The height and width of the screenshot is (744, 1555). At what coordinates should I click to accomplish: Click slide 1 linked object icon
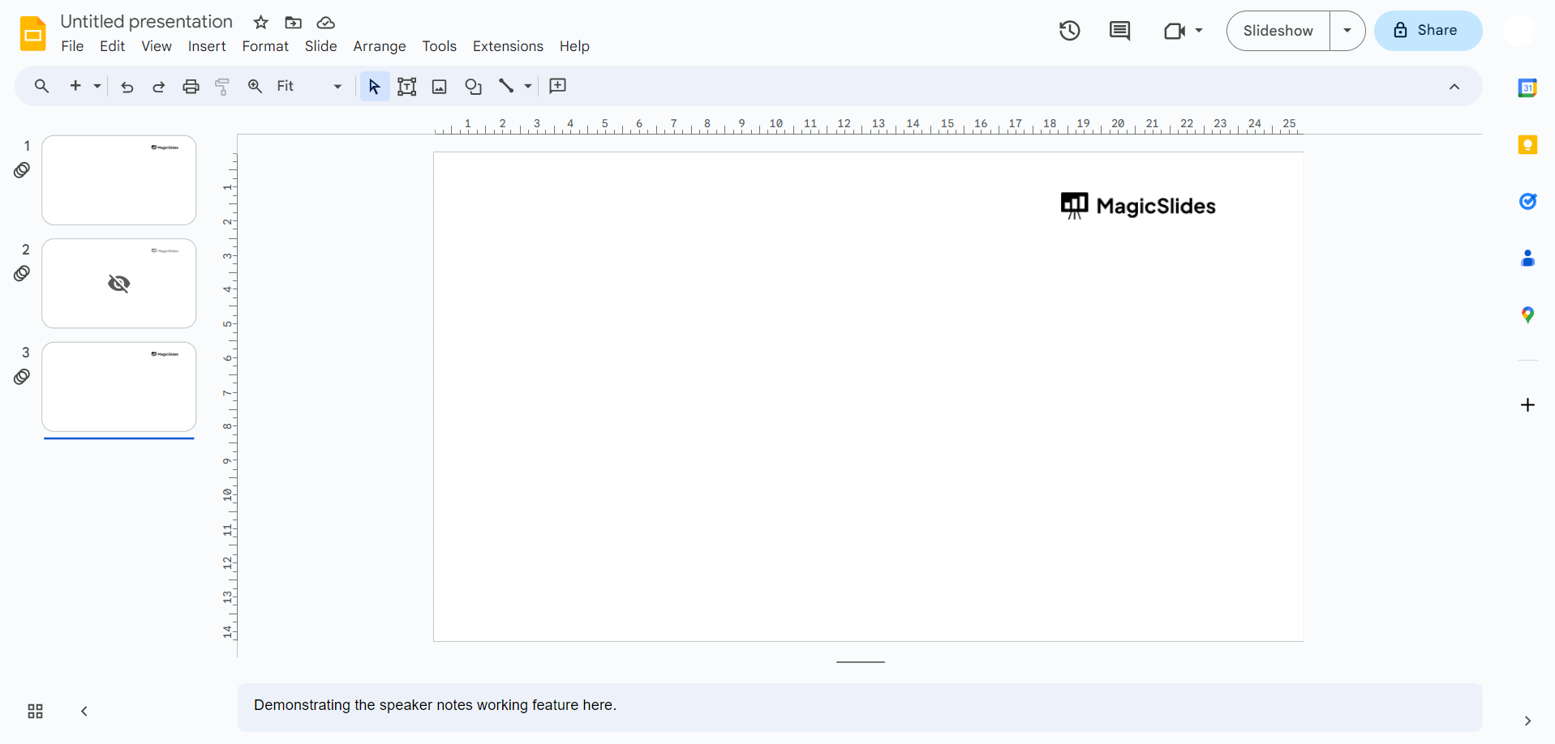22,170
